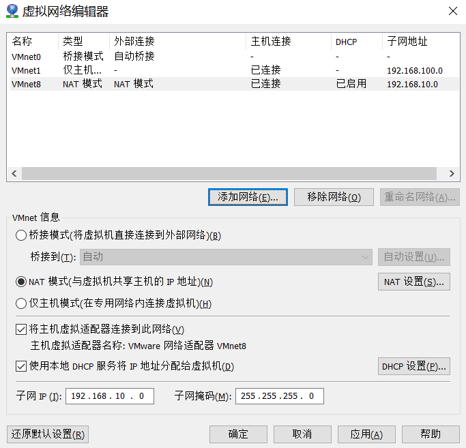Click 帮助 button

(431, 434)
